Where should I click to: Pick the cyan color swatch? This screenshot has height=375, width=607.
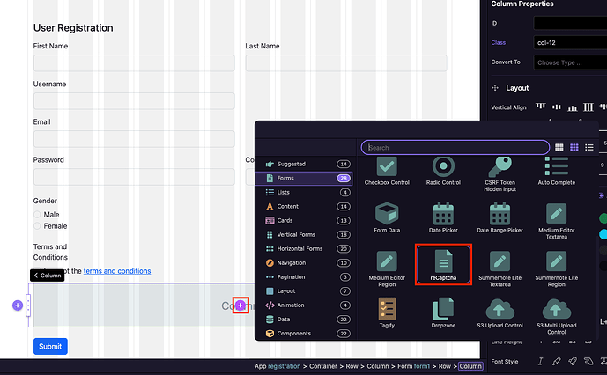[x=603, y=234]
